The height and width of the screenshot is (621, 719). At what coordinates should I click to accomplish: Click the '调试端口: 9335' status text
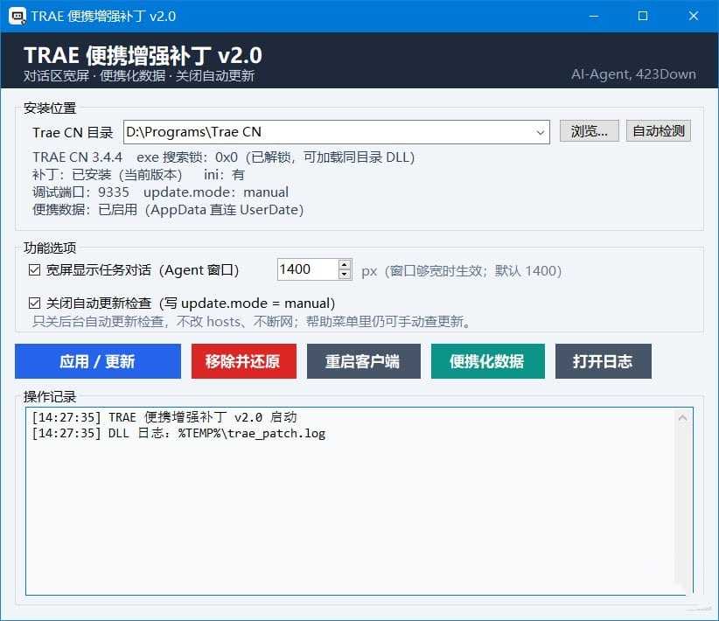(x=80, y=192)
